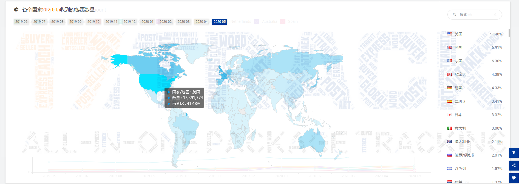The image size is (519, 184).
Task: Click the 西班牙 country name in list
Action: coord(460,101)
